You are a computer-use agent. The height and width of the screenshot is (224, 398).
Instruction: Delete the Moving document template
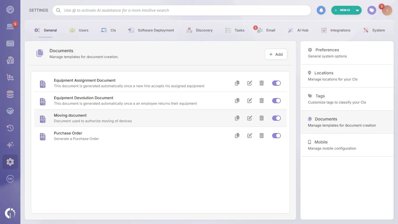262,118
